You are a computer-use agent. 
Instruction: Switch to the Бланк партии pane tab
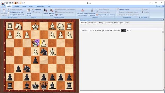point(119,23)
